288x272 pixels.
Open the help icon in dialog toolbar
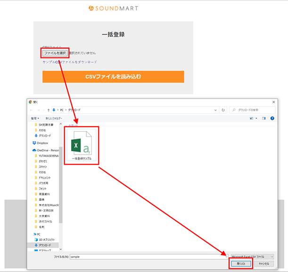pyautogui.click(x=272, y=118)
